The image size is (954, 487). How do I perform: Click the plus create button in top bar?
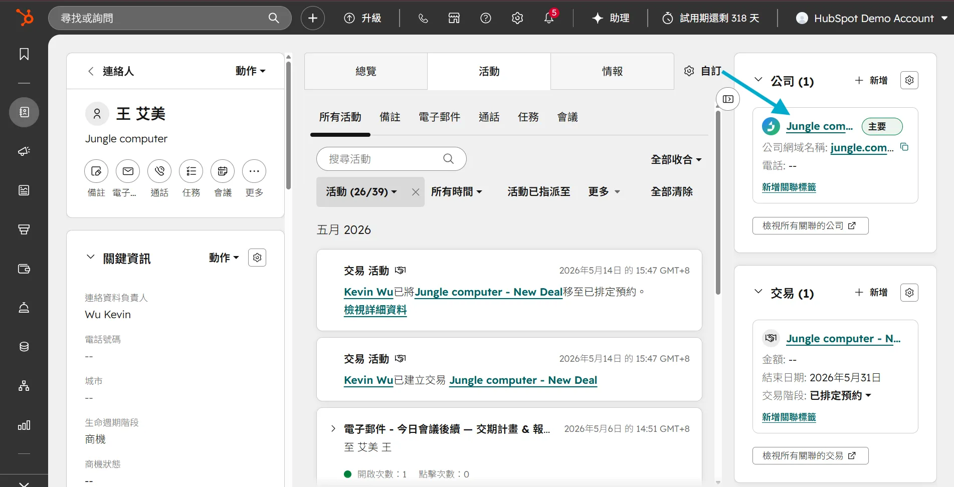pyautogui.click(x=313, y=18)
